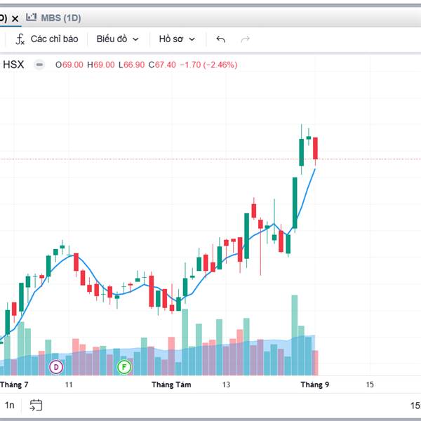Select the 1n time range button
This screenshot has width=421, height=421.
10,405
